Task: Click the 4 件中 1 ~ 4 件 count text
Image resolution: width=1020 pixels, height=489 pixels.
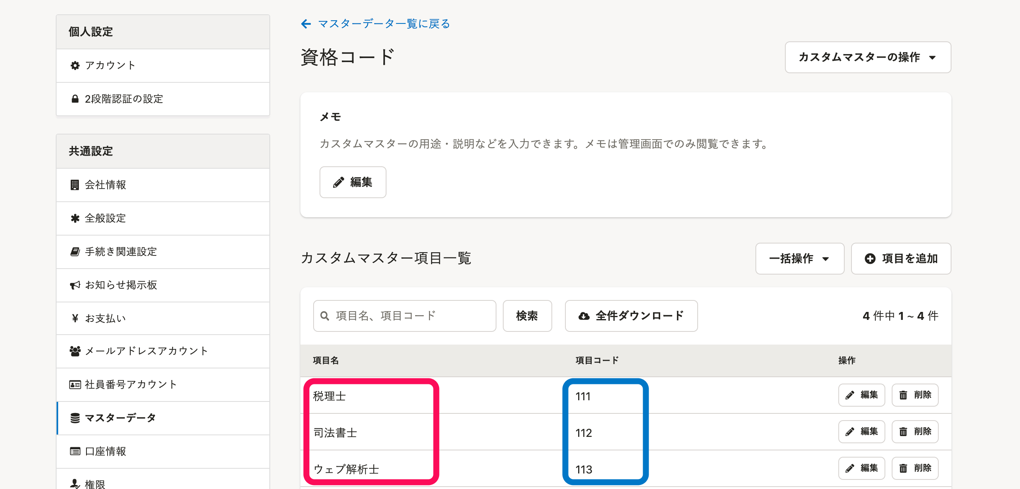Action: tap(900, 316)
